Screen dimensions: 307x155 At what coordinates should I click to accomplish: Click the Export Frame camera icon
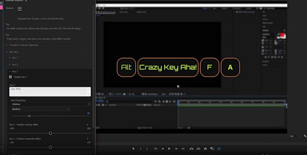pyautogui.click(x=205, y=149)
